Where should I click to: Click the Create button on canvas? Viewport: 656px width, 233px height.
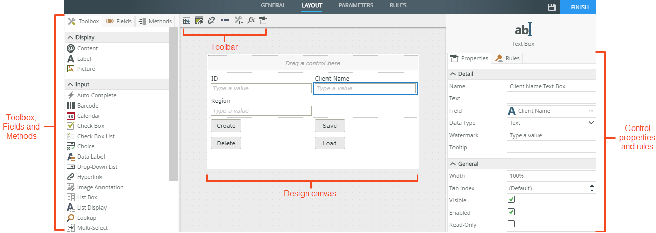click(x=226, y=126)
